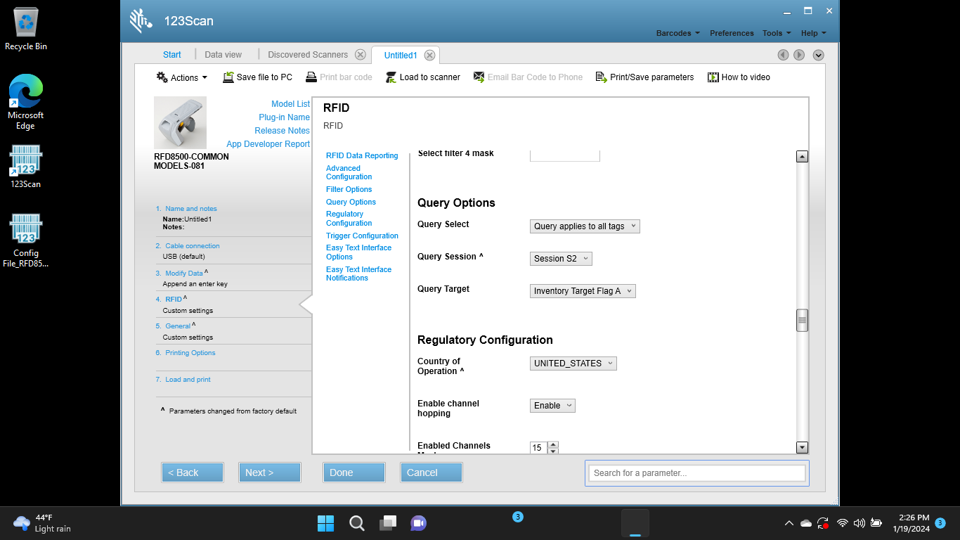Open the Windows Start menu
960x540 pixels.
(x=325, y=523)
